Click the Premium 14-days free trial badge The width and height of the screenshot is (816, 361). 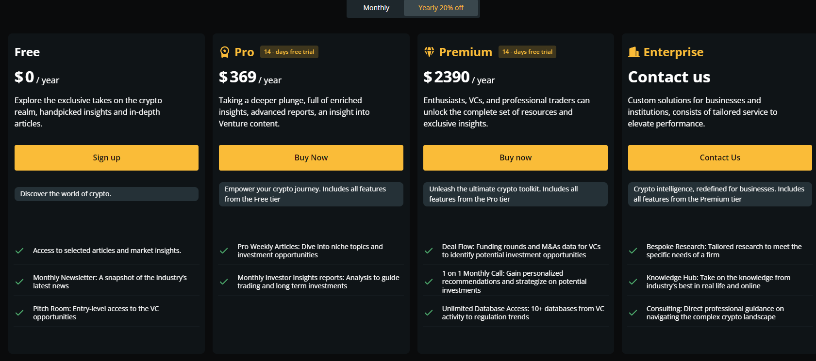527,51
